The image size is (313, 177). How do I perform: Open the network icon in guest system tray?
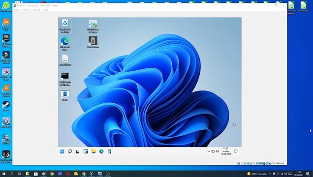pos(213,151)
